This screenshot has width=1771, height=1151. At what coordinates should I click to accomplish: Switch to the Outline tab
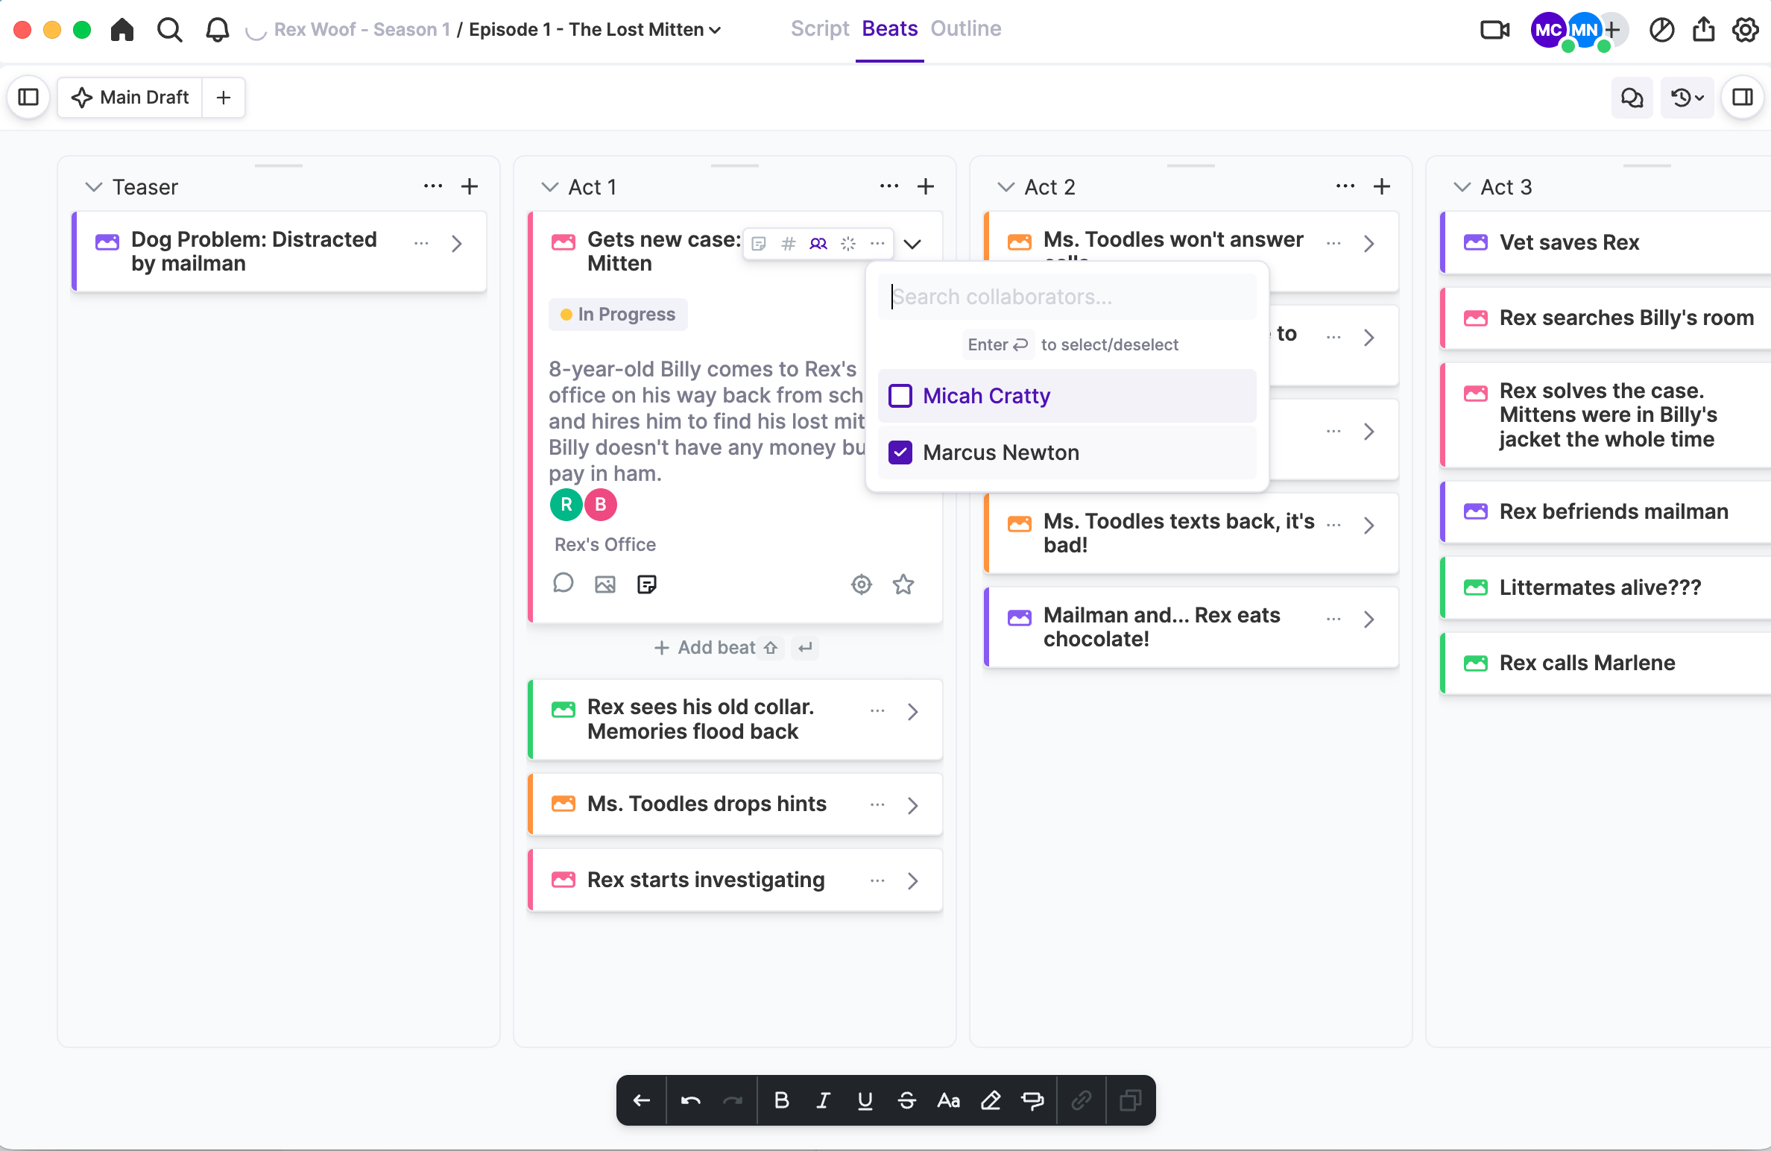[965, 28]
